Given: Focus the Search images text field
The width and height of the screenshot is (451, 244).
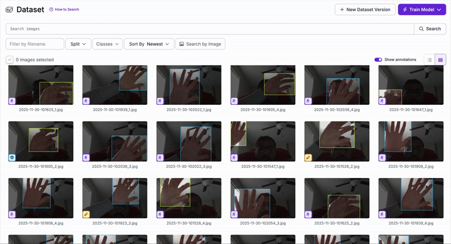Looking at the screenshot, I should click(x=210, y=29).
